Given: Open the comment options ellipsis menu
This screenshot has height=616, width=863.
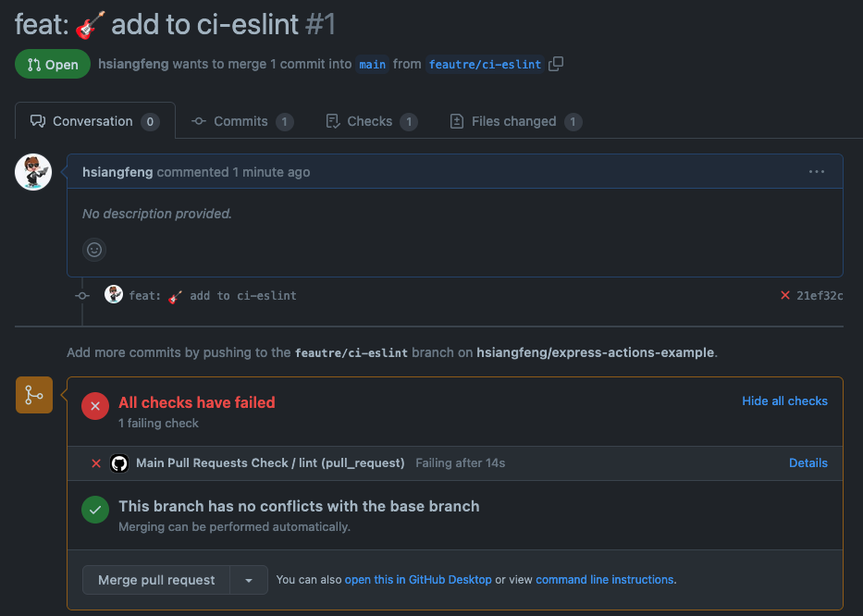Looking at the screenshot, I should coord(816,172).
